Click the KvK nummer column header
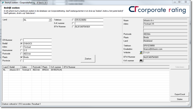 56,67
